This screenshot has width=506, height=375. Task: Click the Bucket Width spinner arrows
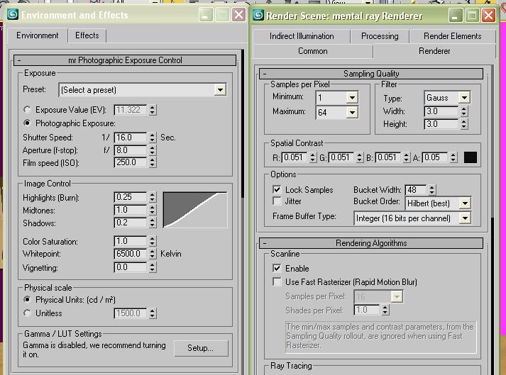click(x=431, y=189)
